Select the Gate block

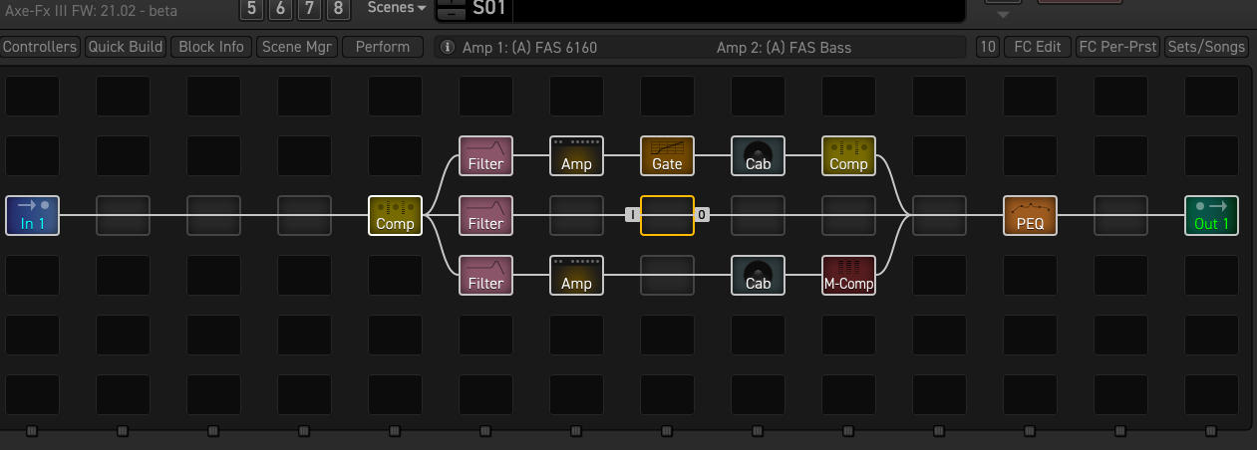point(667,155)
